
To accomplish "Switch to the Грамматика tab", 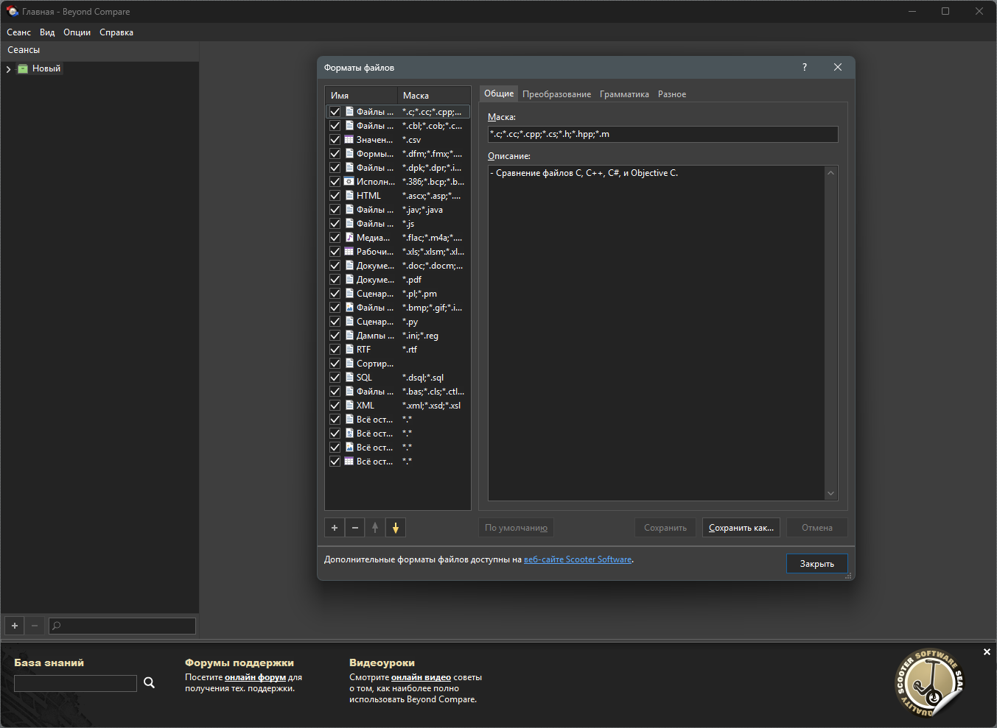I will tap(625, 94).
